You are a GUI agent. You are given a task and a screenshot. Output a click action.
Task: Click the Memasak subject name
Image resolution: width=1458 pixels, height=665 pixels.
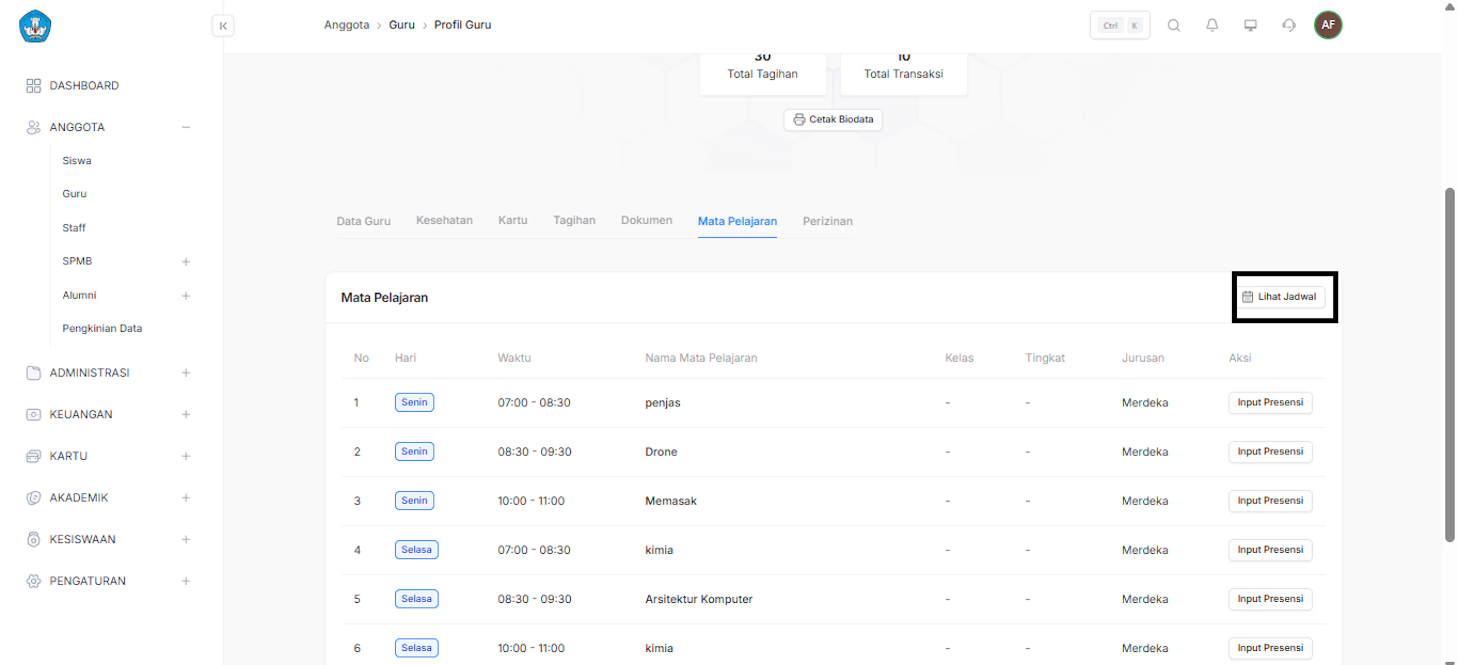pyautogui.click(x=671, y=501)
